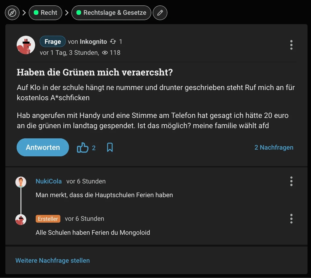Like the question with thumbs-up icon
This screenshot has height=278, width=311.
click(x=83, y=147)
